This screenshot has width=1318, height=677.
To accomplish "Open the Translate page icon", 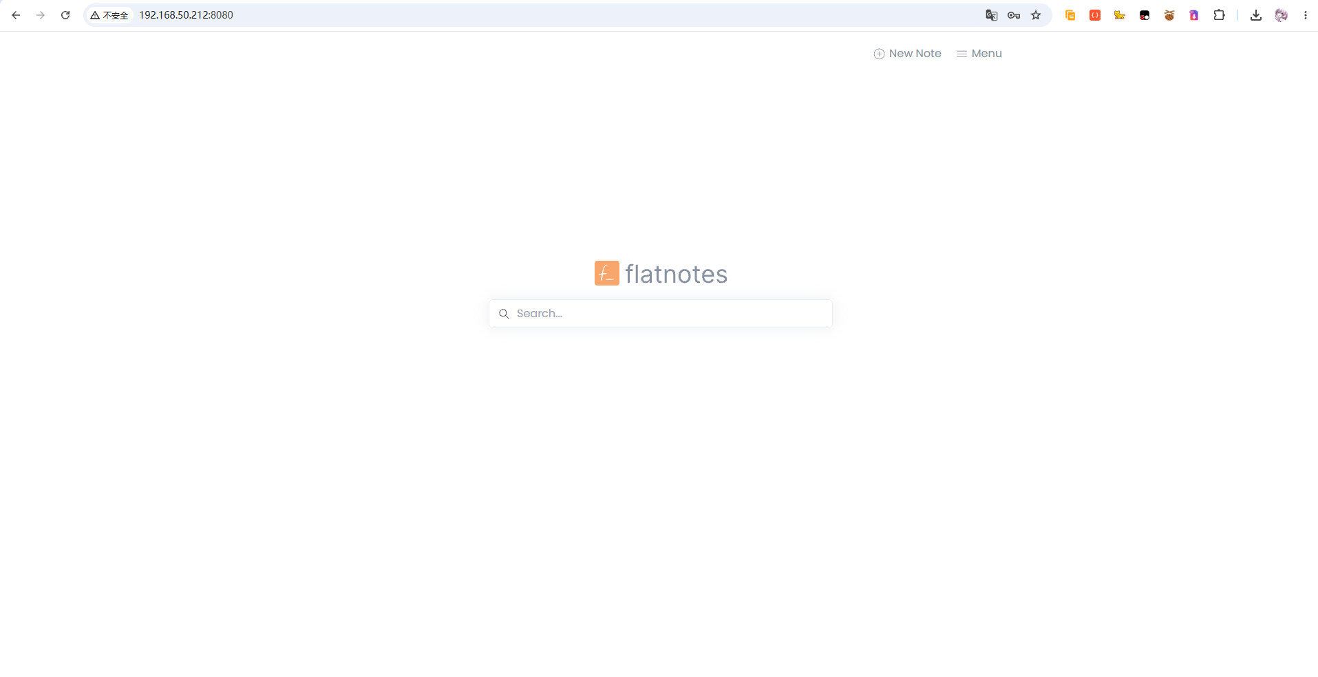I will tap(991, 15).
